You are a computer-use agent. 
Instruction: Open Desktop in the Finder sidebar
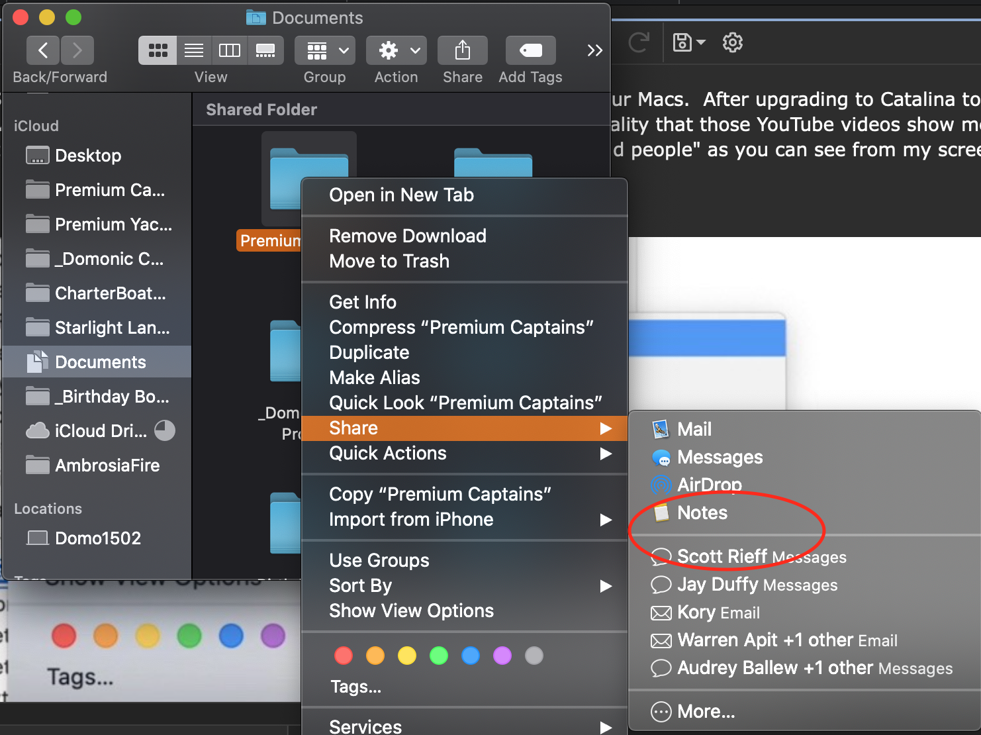click(x=97, y=156)
